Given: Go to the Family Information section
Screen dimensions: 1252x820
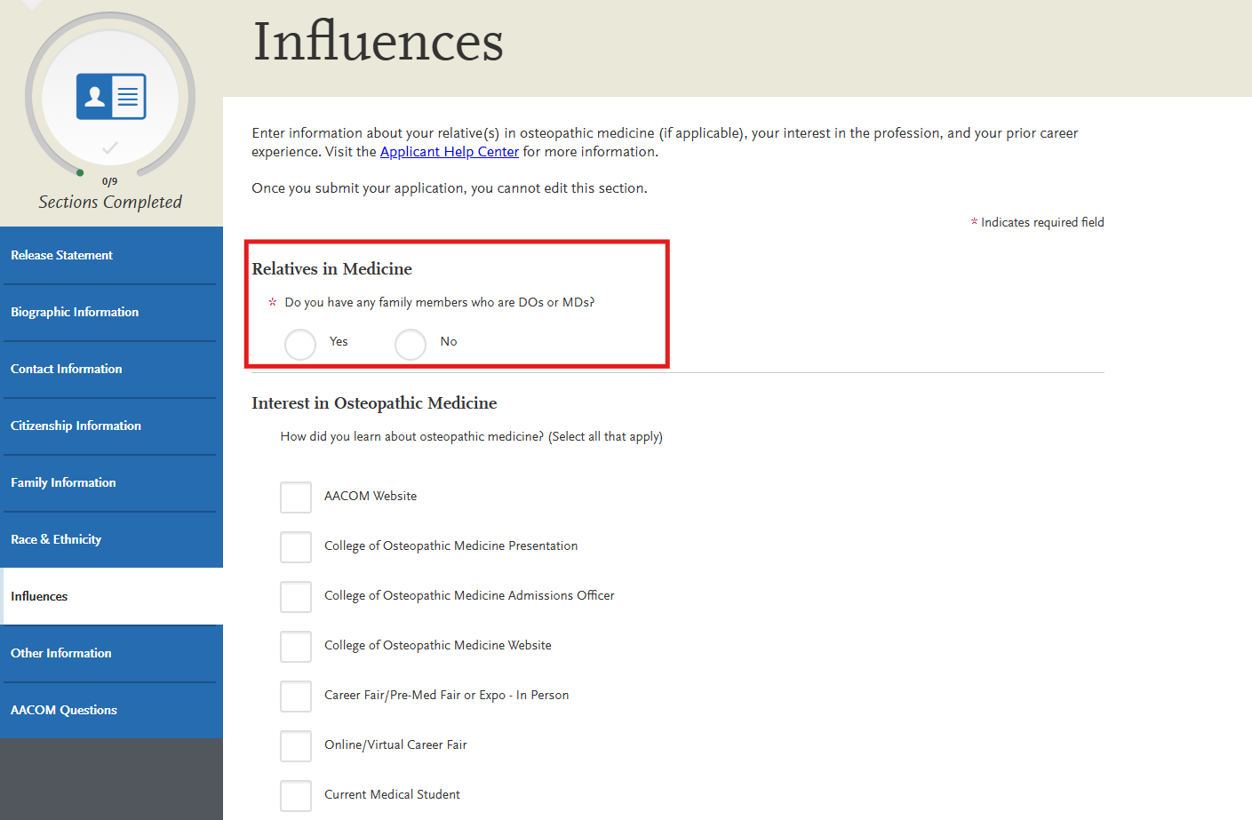Looking at the screenshot, I should coord(62,482).
